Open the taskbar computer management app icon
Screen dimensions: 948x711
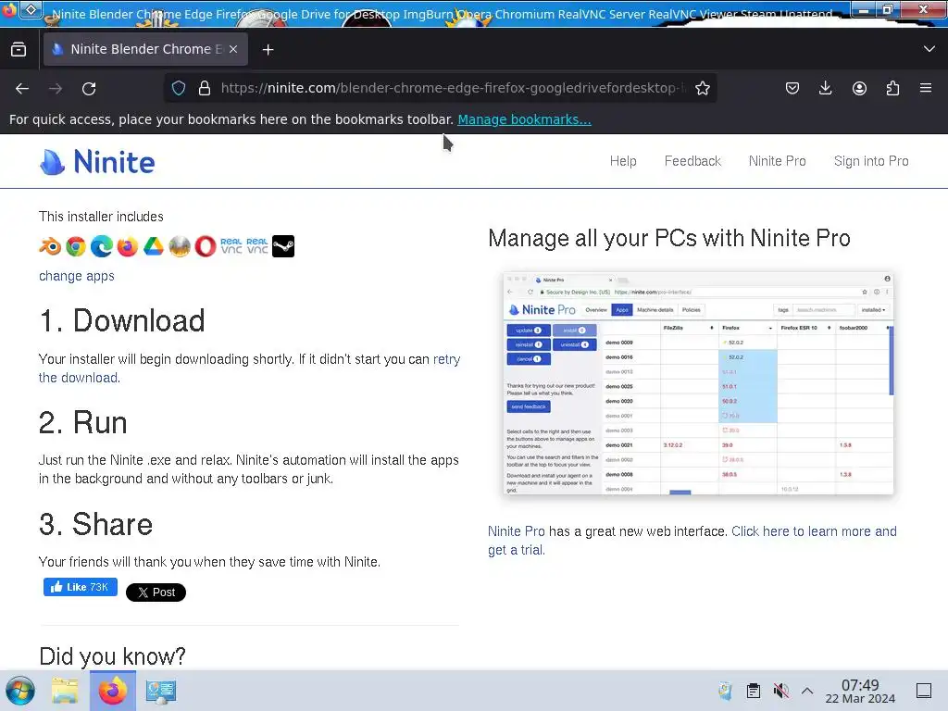click(x=161, y=691)
